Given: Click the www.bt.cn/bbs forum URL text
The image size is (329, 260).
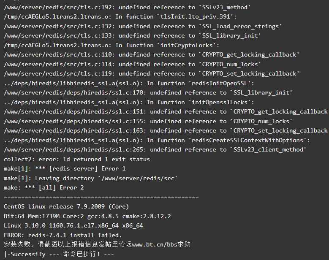Looking at the screenshot, I should coord(155,244).
